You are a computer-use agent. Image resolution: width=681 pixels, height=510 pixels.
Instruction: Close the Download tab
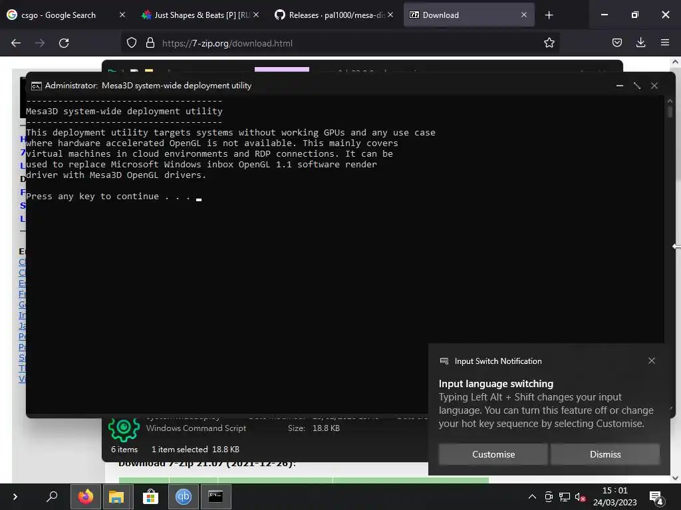coord(524,15)
